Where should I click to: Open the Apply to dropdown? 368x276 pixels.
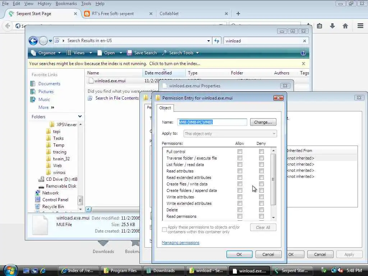(x=230, y=134)
